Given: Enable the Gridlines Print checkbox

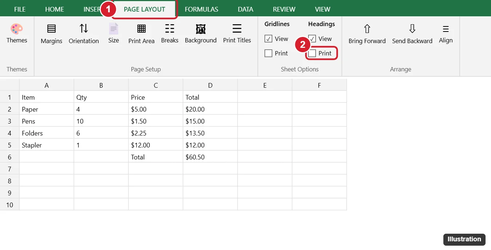Looking at the screenshot, I should 268,53.
